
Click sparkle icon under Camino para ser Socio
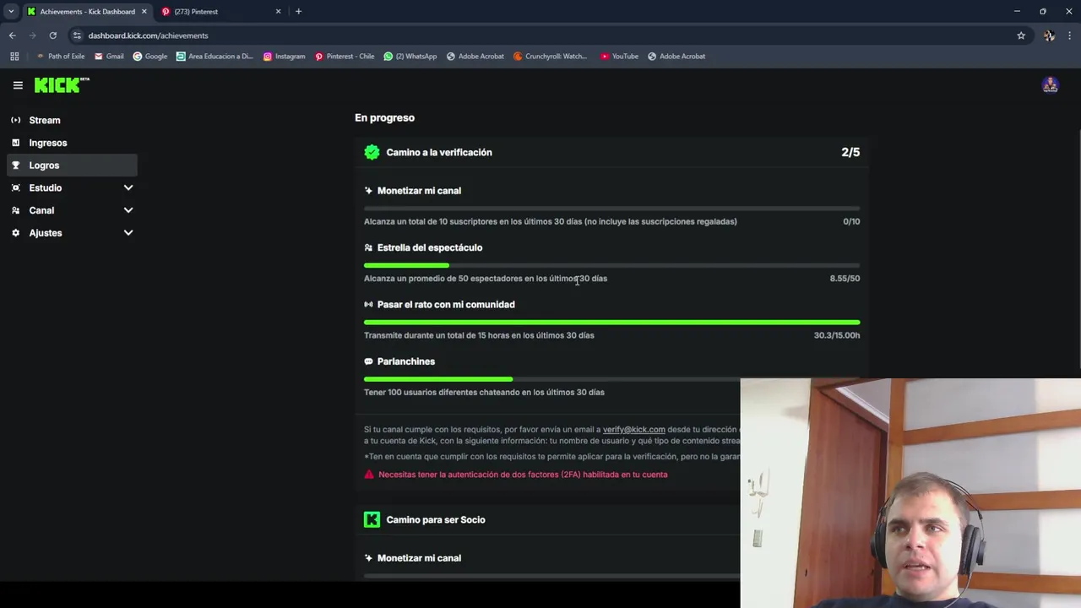pos(368,558)
